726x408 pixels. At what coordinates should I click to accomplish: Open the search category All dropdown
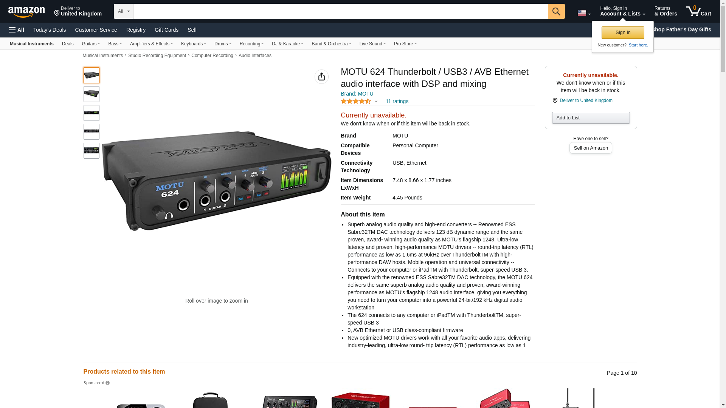coord(123,11)
